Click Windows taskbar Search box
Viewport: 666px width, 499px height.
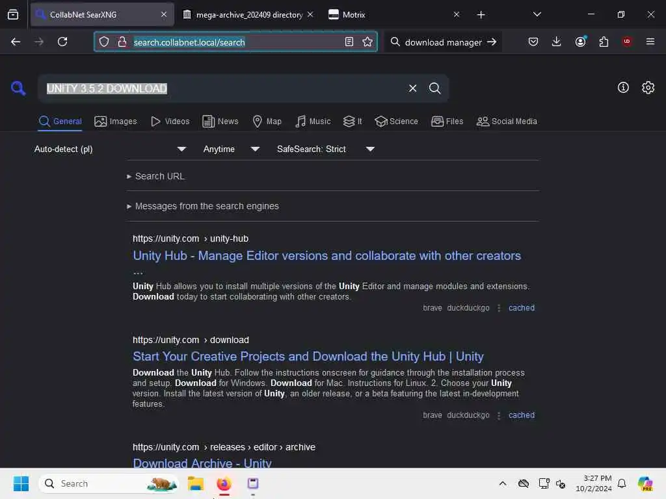pyautogui.click(x=109, y=483)
